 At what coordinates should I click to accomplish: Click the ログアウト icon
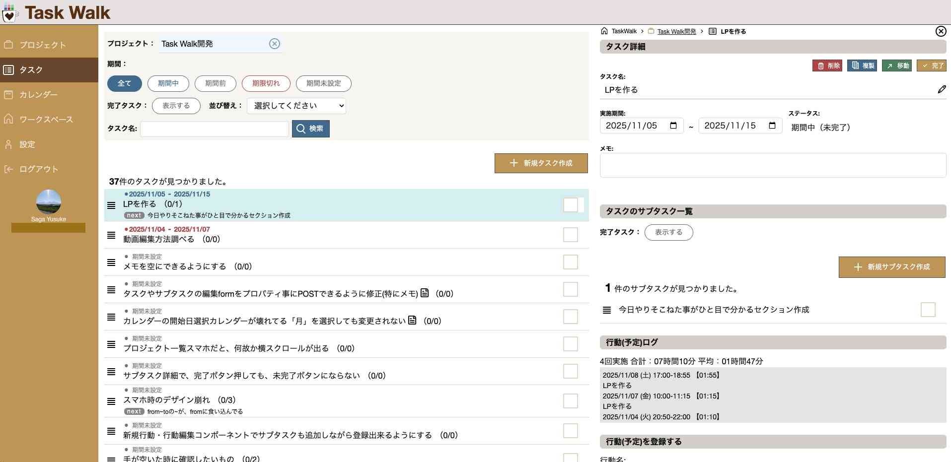coord(8,169)
